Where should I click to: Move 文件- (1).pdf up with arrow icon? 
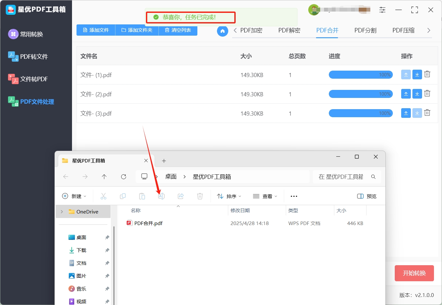(x=406, y=74)
